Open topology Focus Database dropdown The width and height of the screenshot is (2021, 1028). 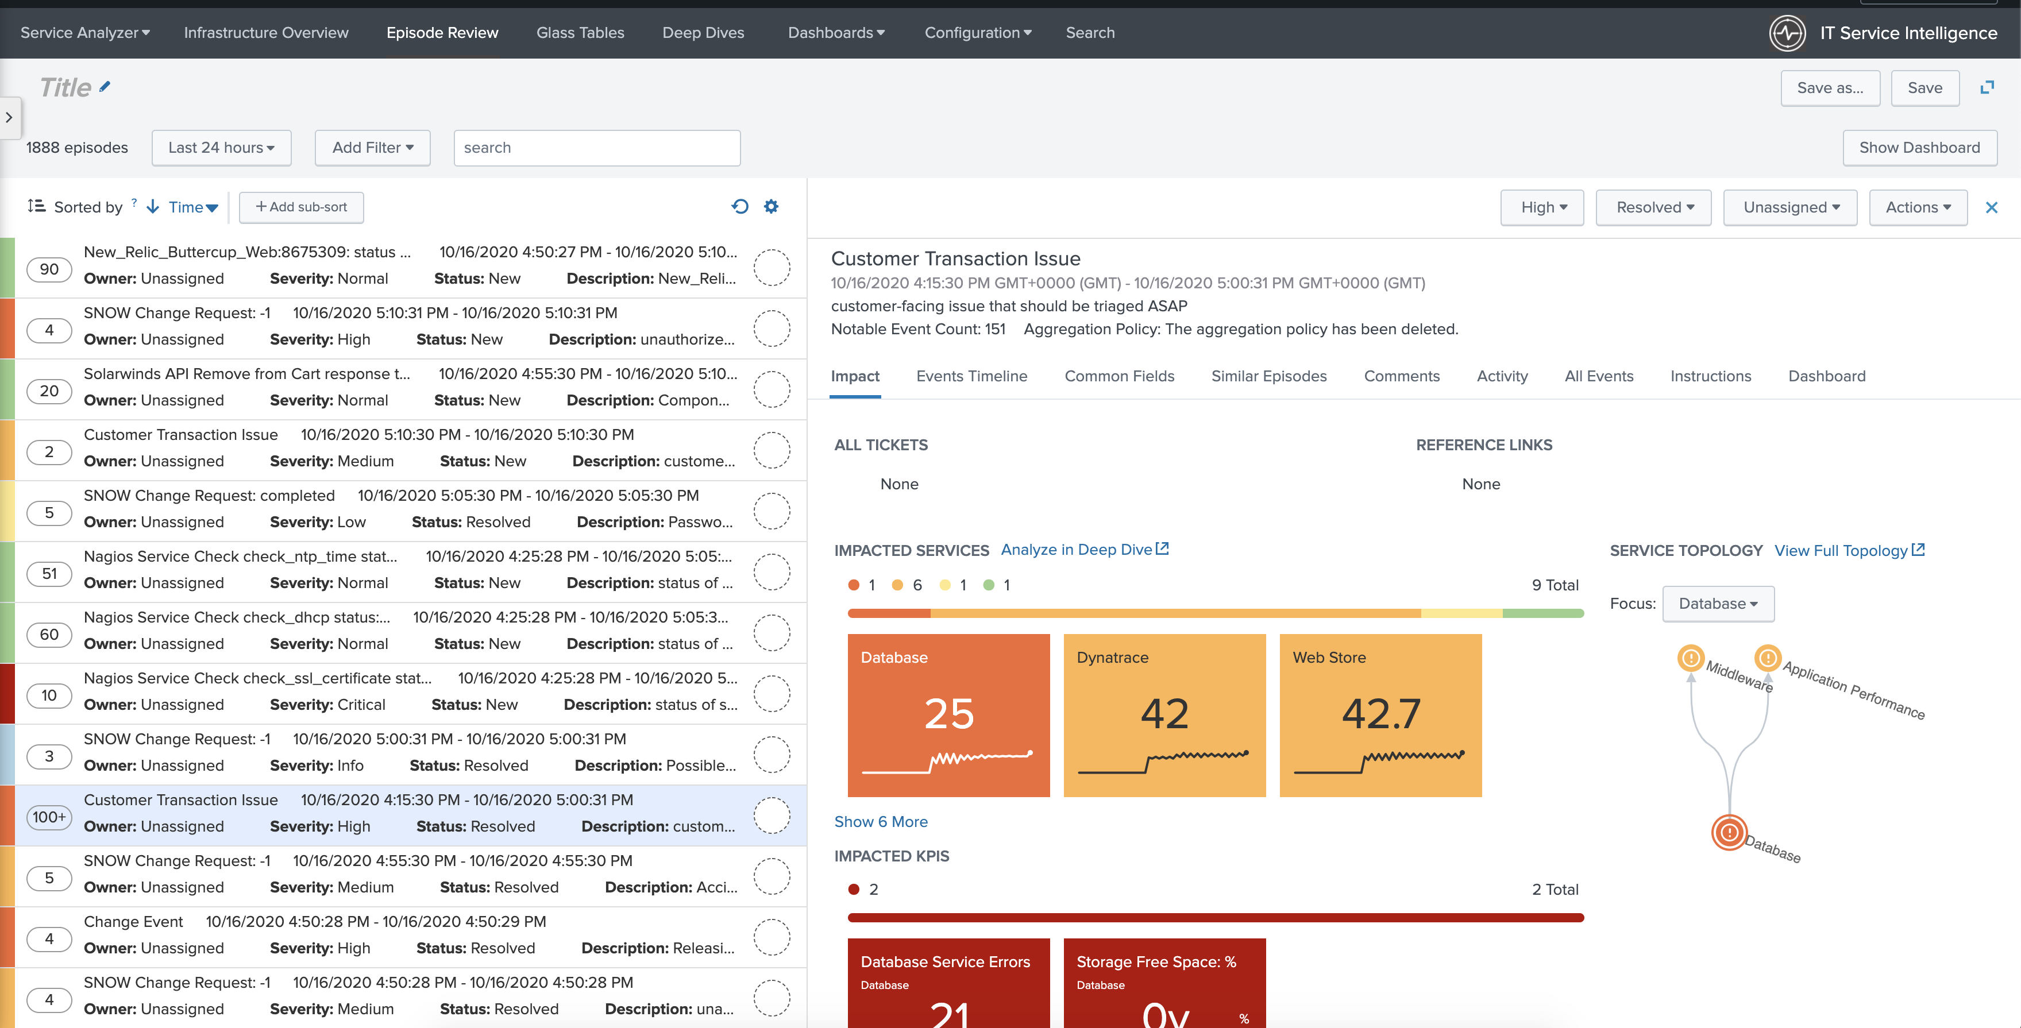1718,604
